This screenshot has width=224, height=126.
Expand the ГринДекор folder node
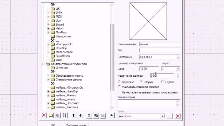[48, 56]
